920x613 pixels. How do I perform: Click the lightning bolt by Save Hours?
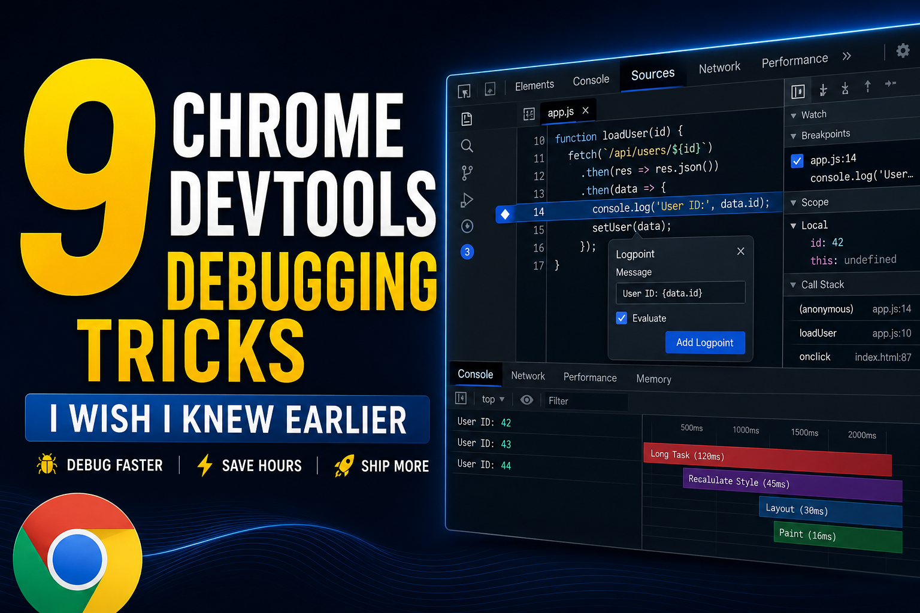(x=205, y=465)
